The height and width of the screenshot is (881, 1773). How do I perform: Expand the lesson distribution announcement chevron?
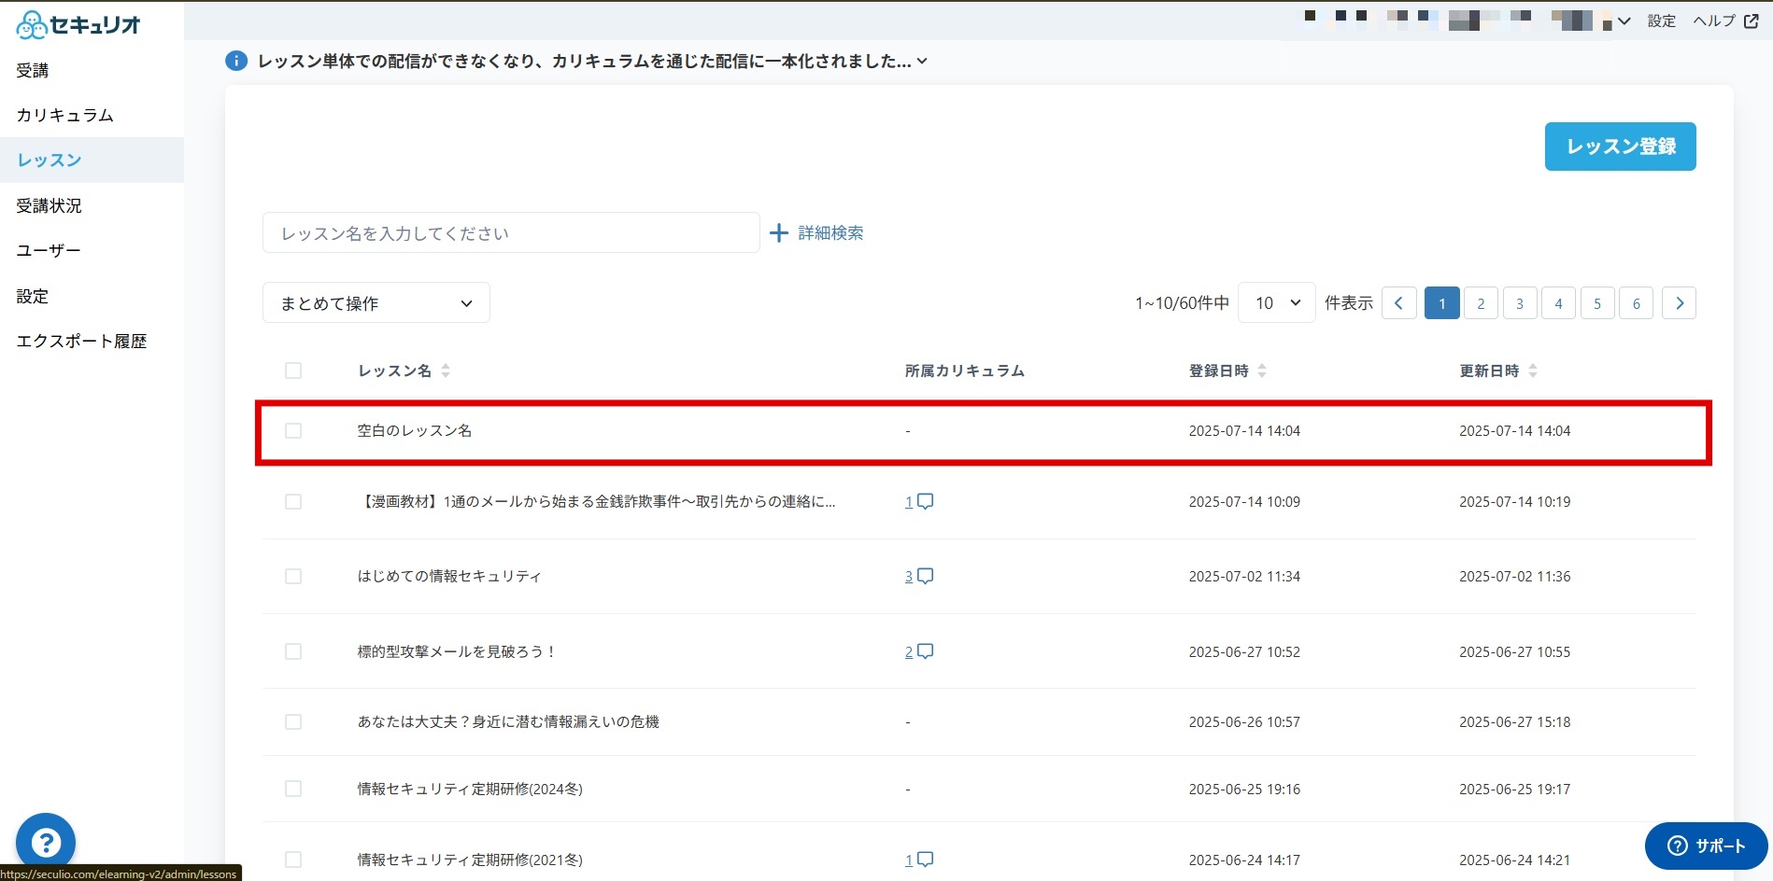[922, 61]
